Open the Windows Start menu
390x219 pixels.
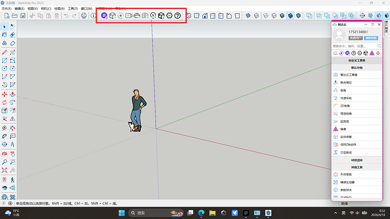122,213
